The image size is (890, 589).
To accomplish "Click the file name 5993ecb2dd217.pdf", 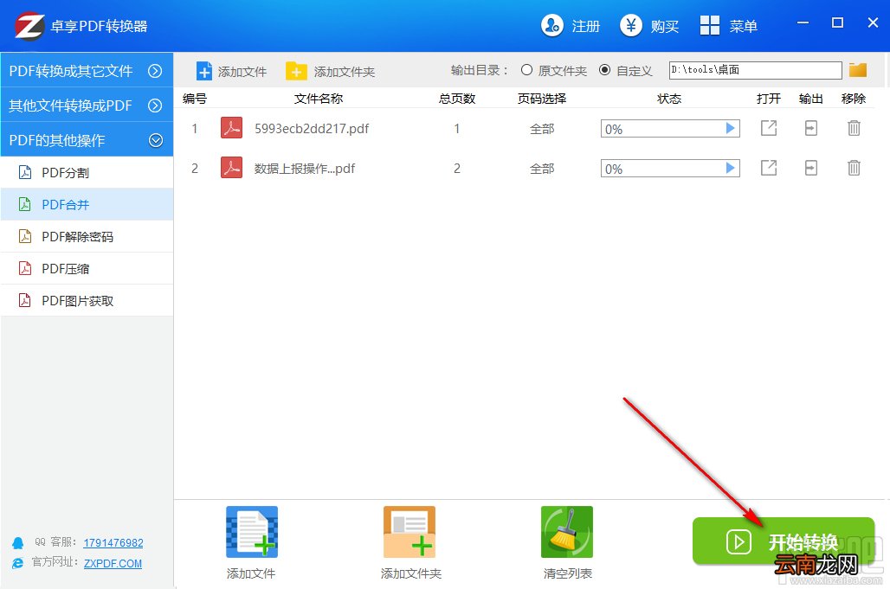I will pos(312,129).
